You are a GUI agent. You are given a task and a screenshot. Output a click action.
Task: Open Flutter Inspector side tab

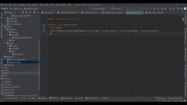tap(186, 71)
